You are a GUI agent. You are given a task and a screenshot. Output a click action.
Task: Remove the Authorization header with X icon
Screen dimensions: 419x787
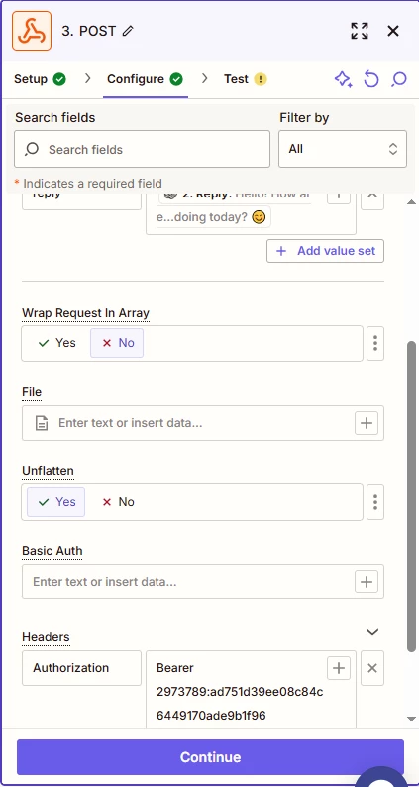pos(372,668)
